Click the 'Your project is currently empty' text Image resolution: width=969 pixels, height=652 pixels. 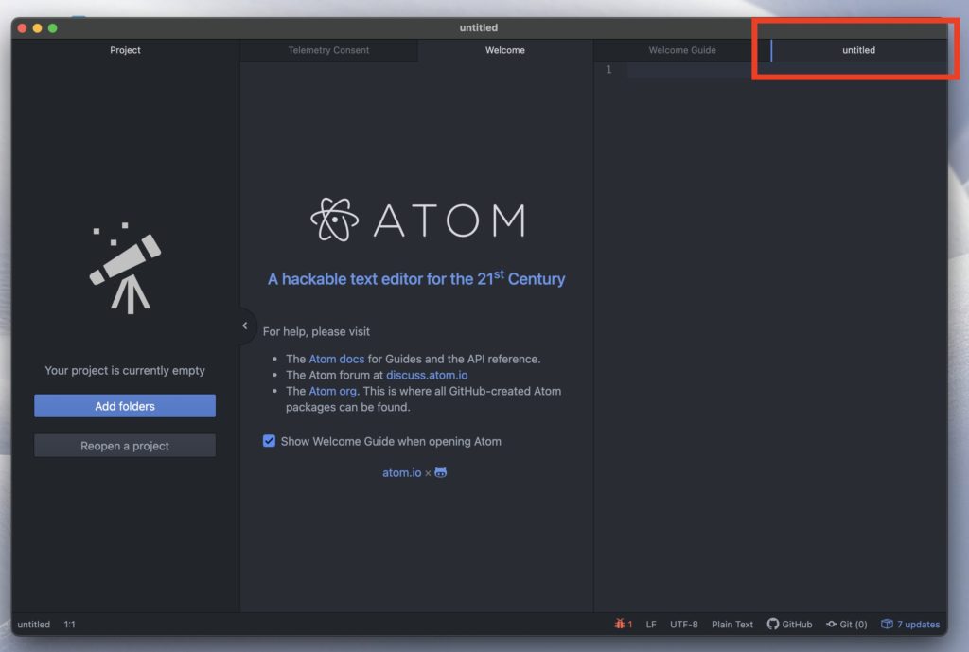click(x=125, y=370)
